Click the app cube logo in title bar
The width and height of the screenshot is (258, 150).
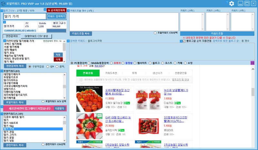coord(3,4)
